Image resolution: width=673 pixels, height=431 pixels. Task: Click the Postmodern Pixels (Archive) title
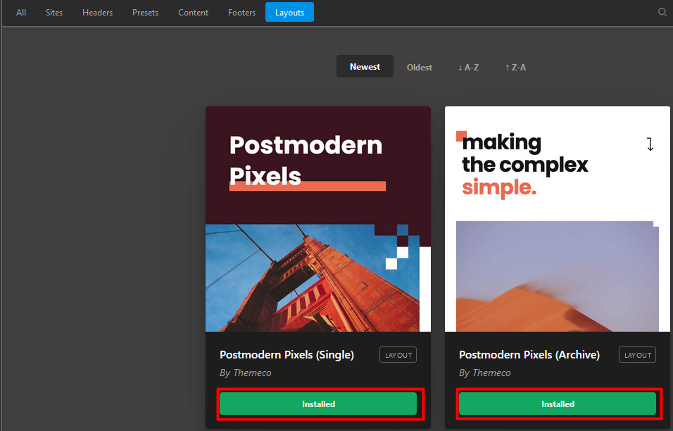(529, 354)
